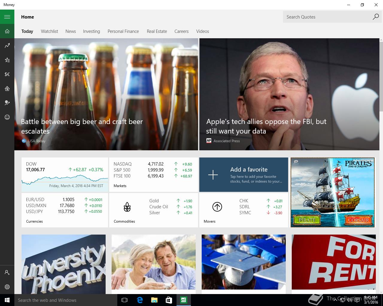383x306 pixels.
Task: Click the search magnifier icon
Action: (x=376, y=17)
